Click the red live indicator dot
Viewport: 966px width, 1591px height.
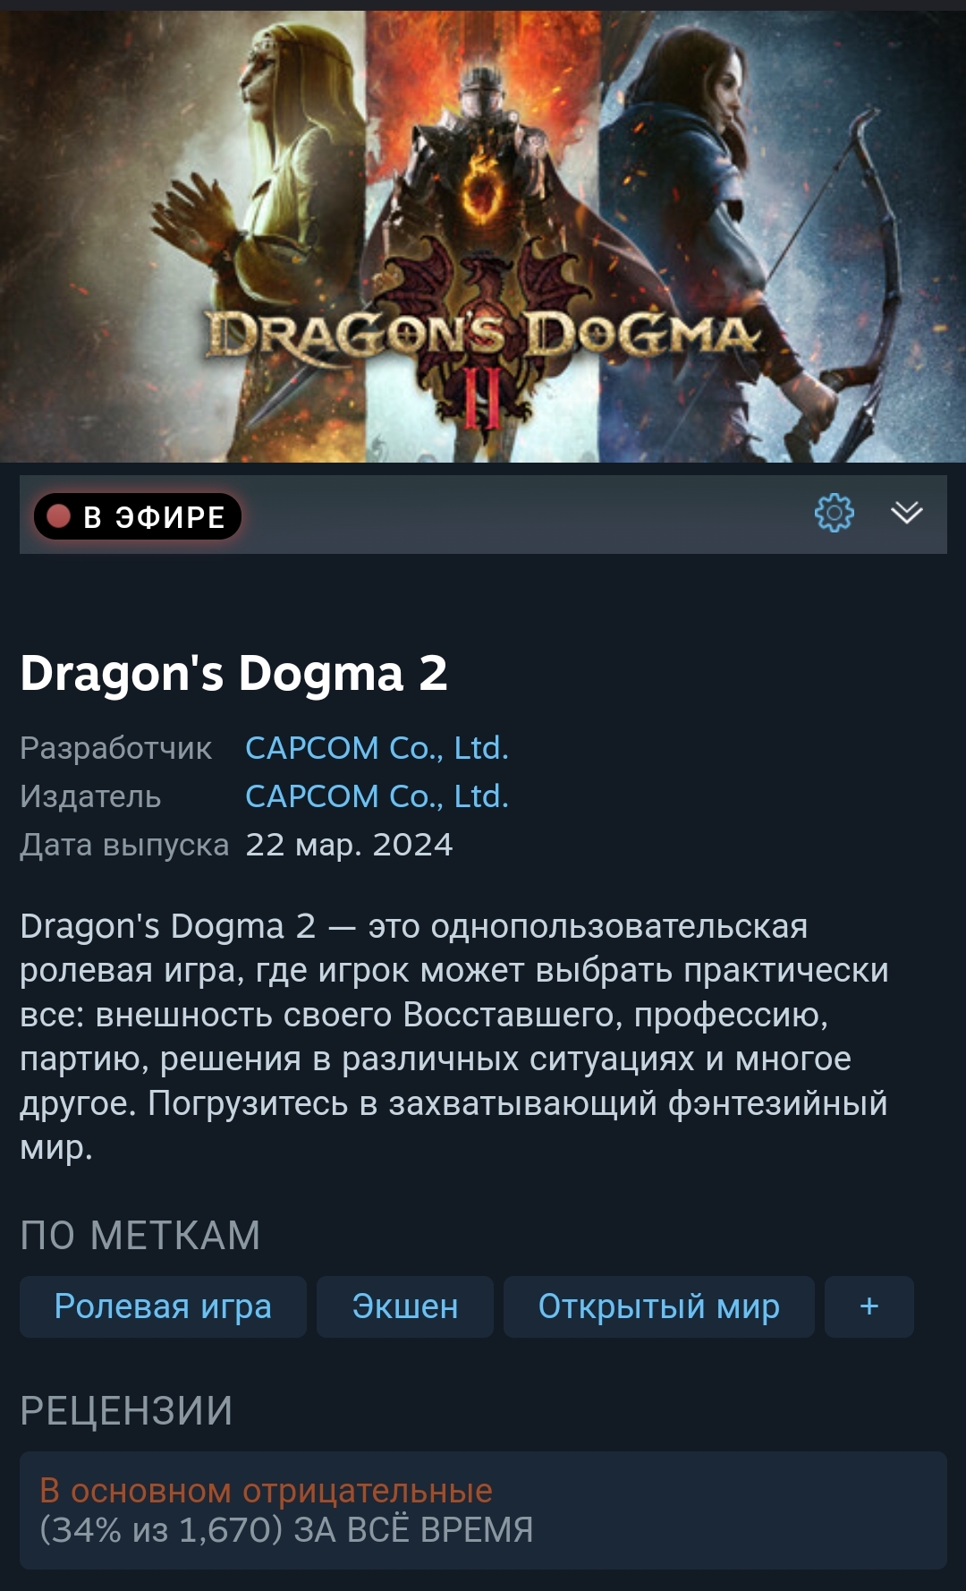click(x=59, y=516)
